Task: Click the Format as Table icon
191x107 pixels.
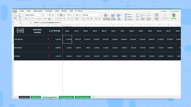Action: coord(113,15)
